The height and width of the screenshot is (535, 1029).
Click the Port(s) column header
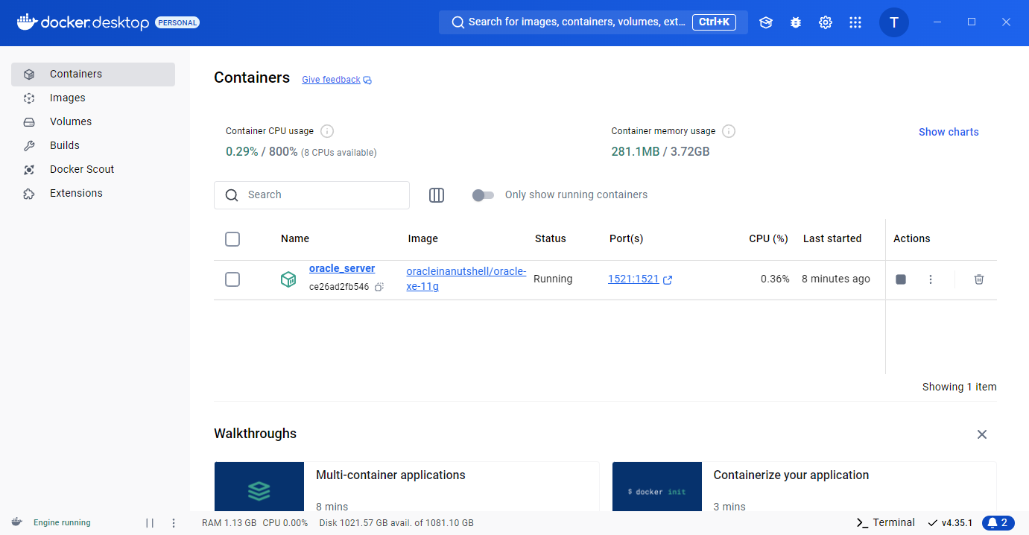[x=627, y=239]
